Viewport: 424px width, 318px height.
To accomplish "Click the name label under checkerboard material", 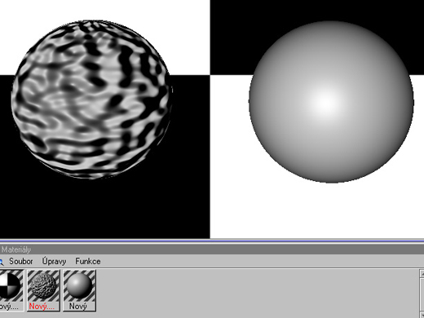I will pos(9,307).
